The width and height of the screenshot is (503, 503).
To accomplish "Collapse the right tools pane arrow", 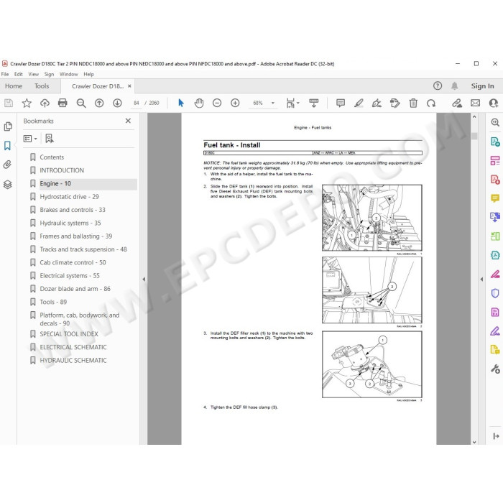I will coord(481,280).
